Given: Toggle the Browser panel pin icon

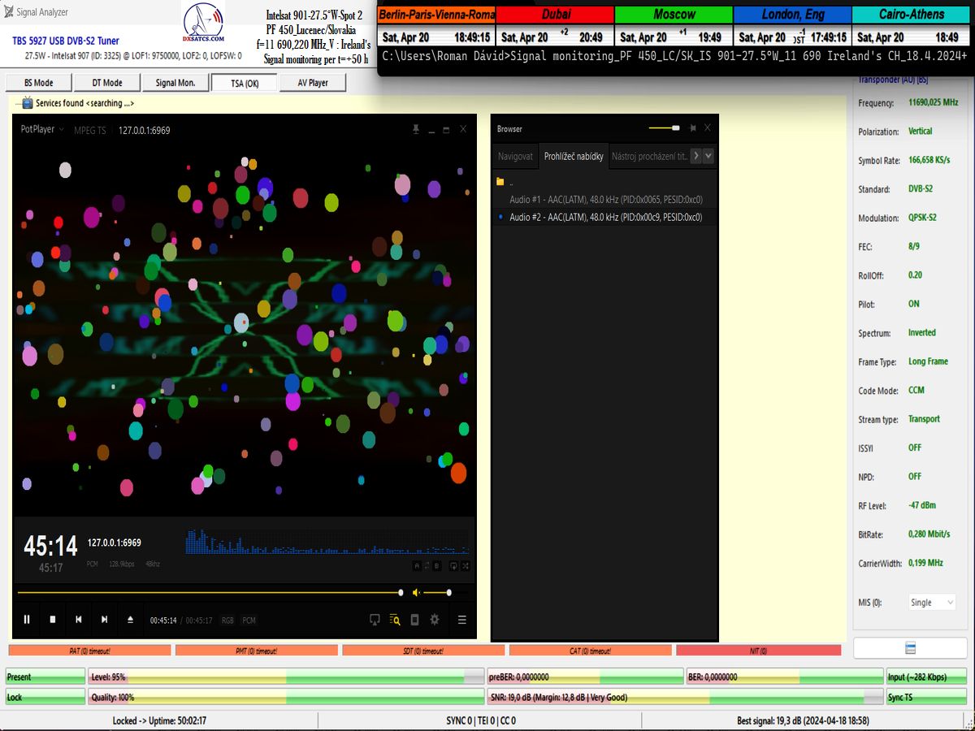Looking at the screenshot, I should (x=692, y=128).
